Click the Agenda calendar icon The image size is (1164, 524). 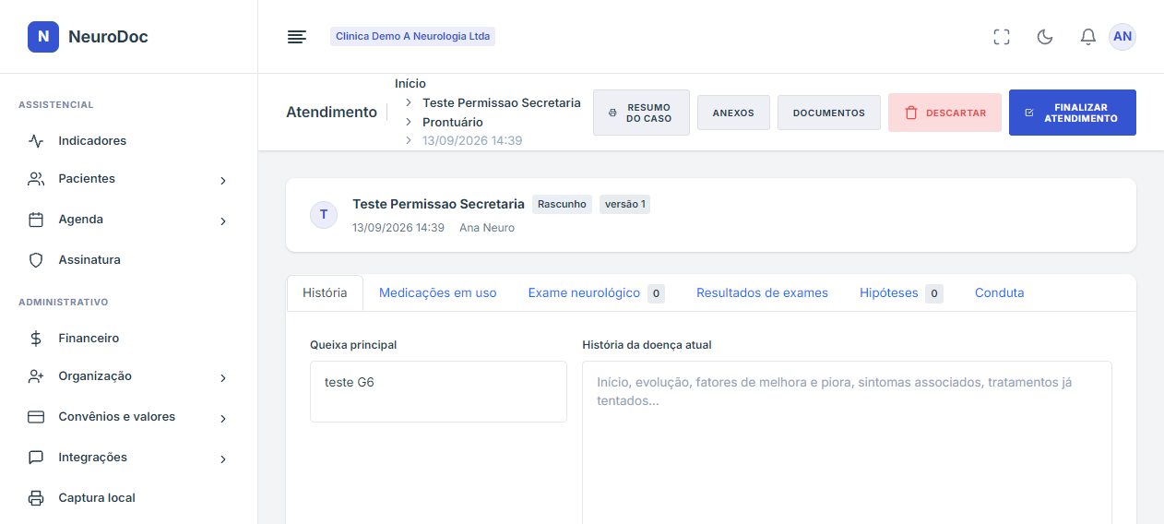[36, 220]
